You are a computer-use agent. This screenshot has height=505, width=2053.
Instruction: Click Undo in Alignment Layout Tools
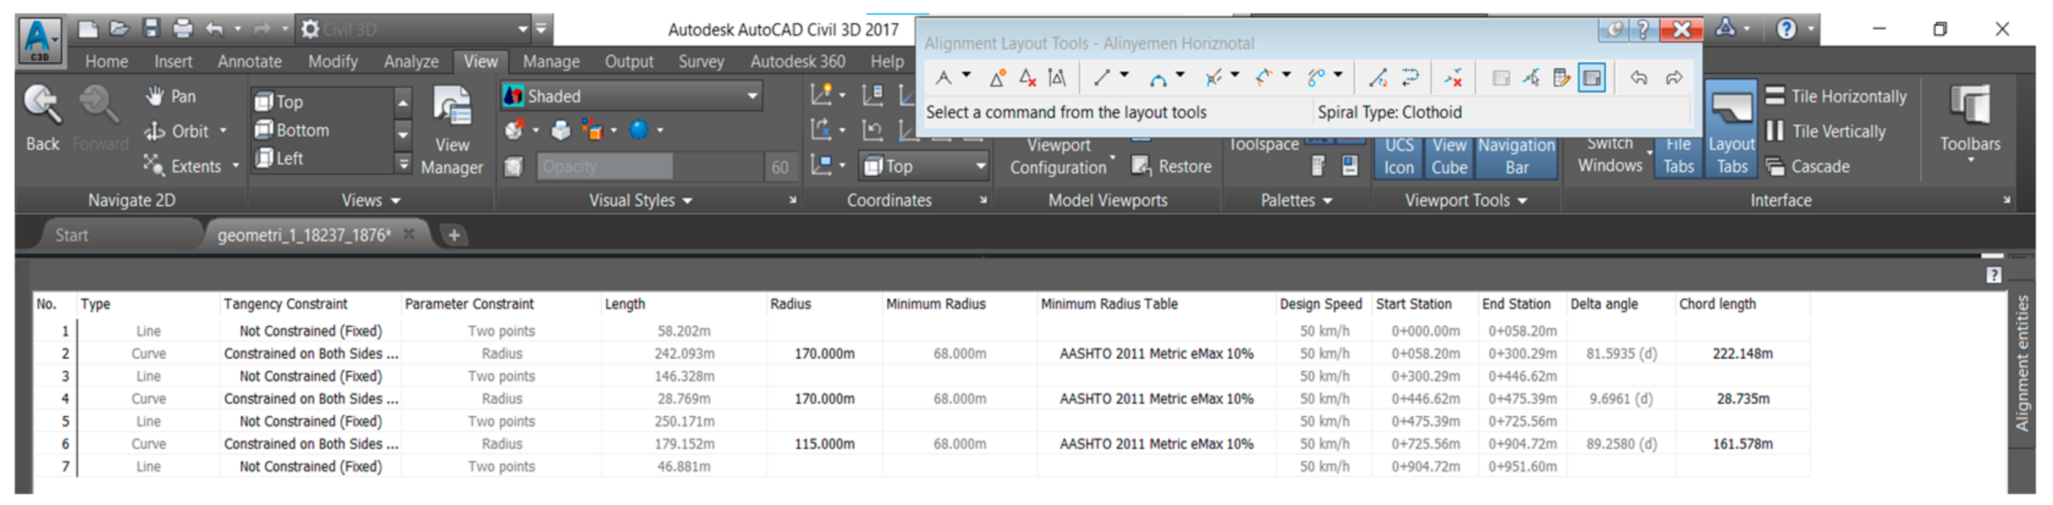pos(1639,78)
